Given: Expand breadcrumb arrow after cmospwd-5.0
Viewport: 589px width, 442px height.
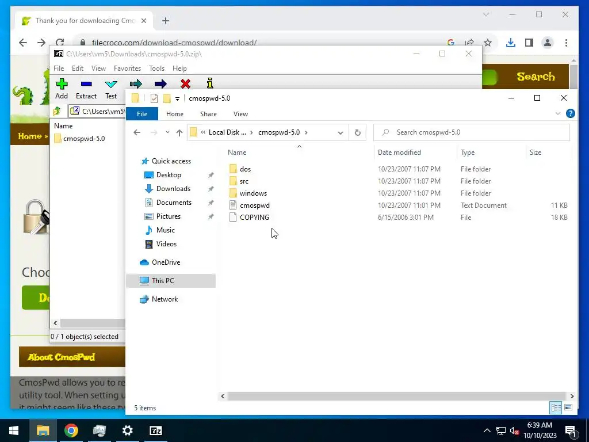Looking at the screenshot, I should pos(306,132).
